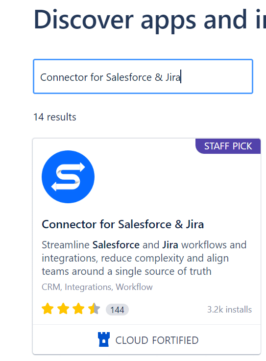
Task: Click the bold Jira word in description
Action: point(170,245)
